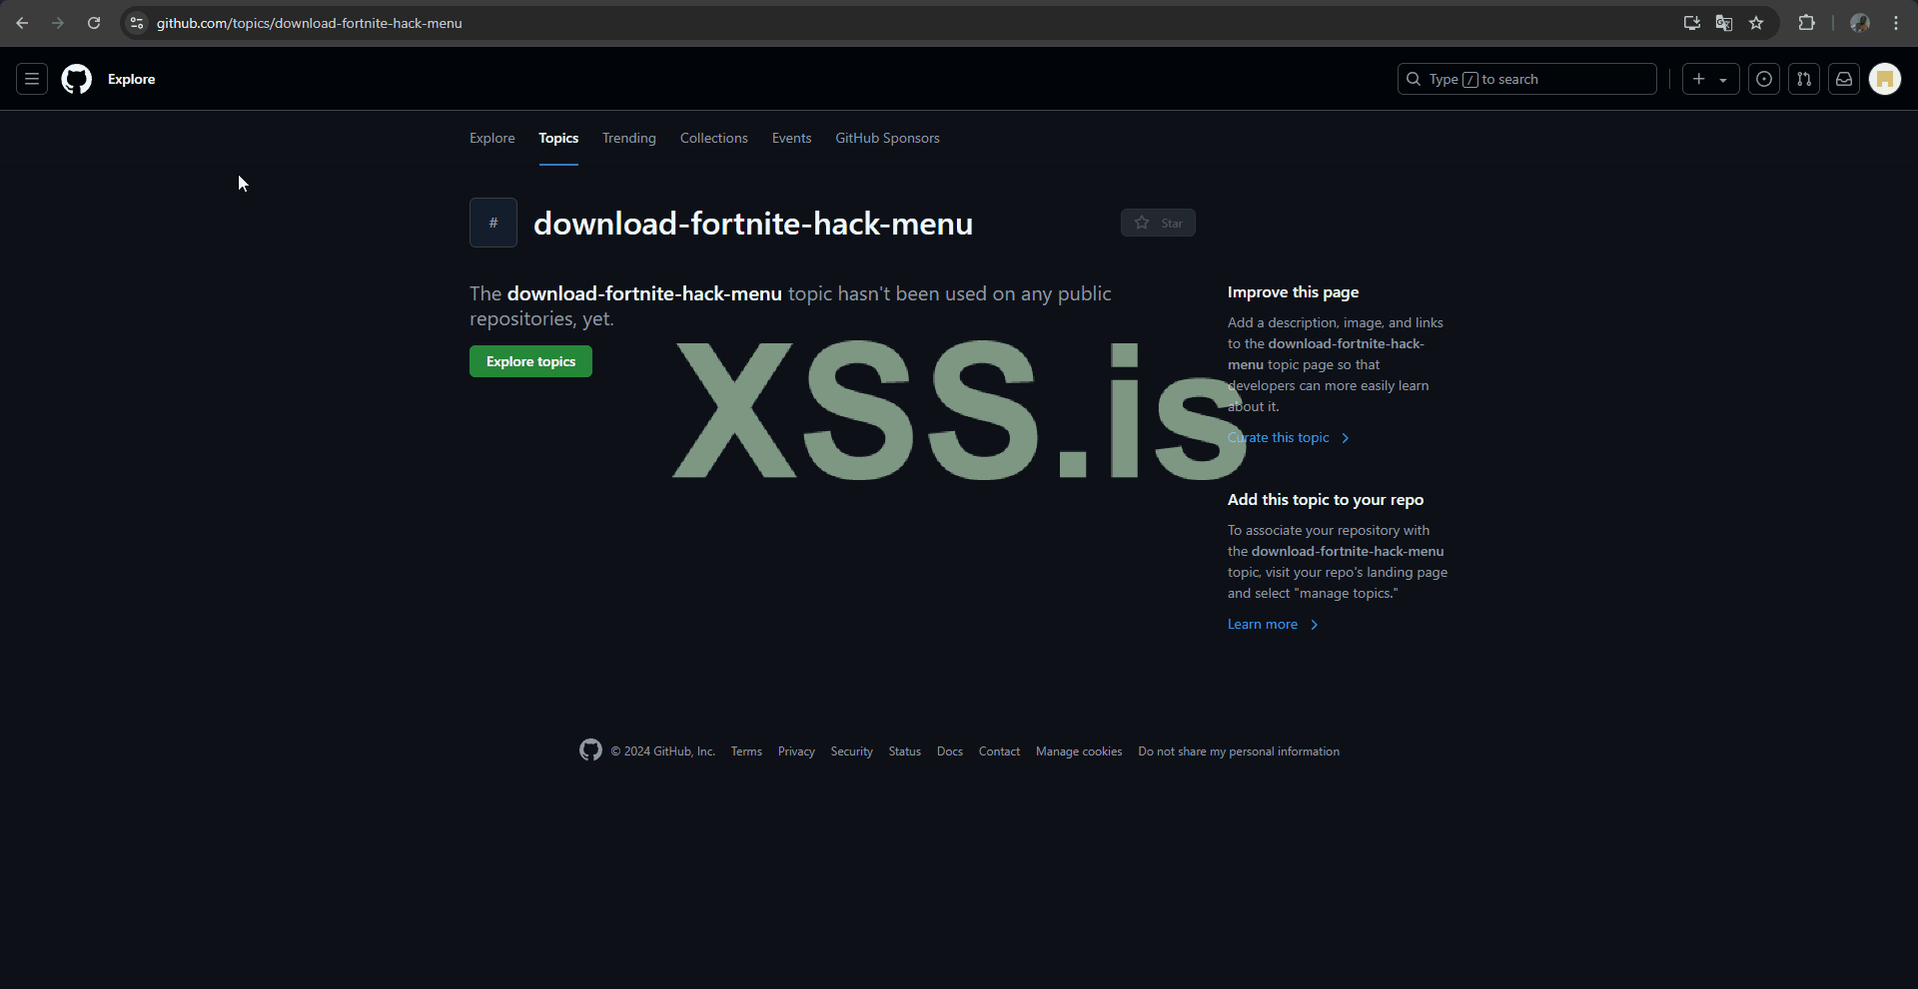Open the Pull requests icon in header
Image resolution: width=1918 pixels, height=989 pixels.
(x=1804, y=79)
